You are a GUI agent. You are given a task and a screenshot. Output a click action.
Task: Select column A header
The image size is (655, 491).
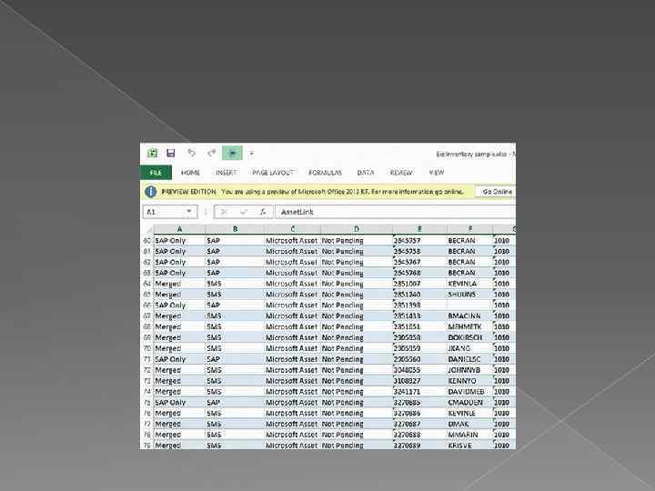point(179,229)
